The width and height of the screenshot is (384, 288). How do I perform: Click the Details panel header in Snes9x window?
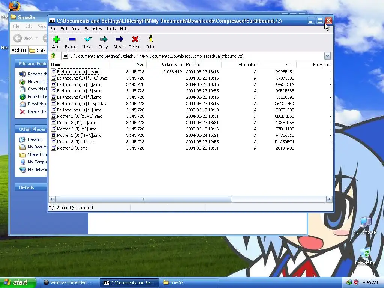point(31,187)
